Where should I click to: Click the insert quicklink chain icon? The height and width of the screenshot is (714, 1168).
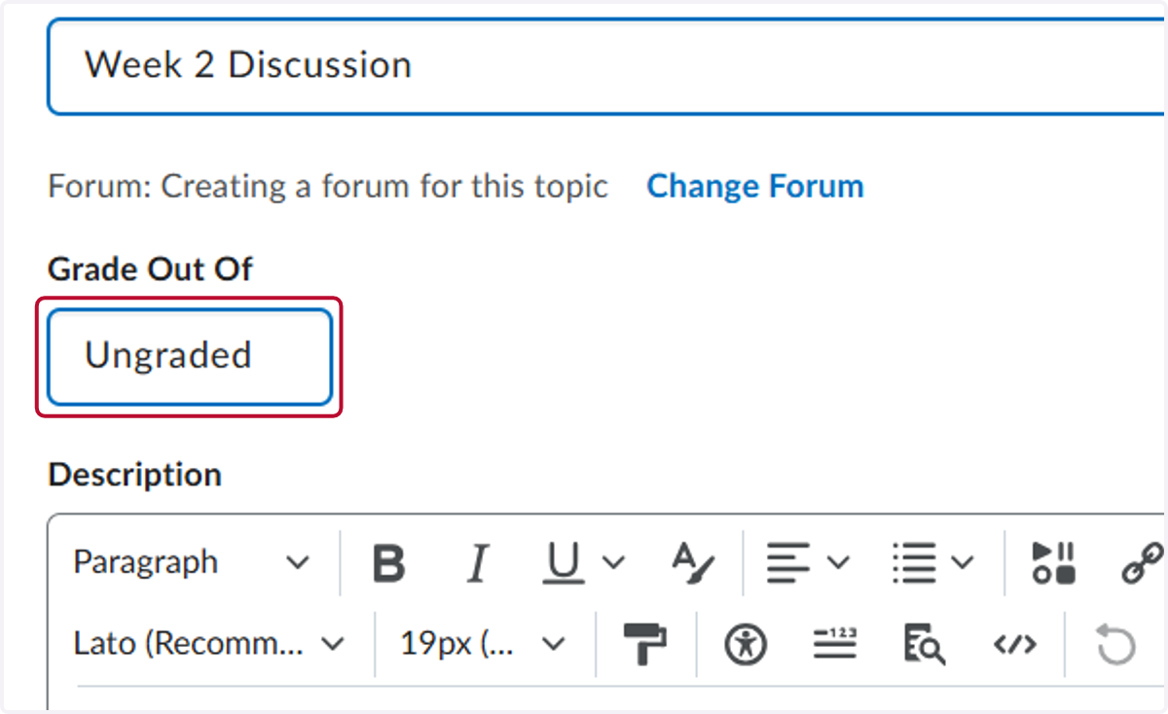coord(1143,562)
